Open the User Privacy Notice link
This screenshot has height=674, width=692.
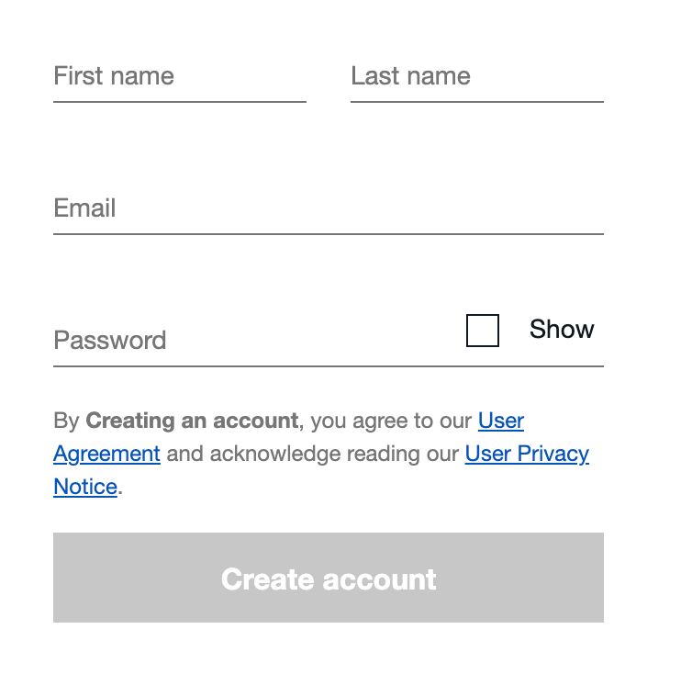coord(527,454)
